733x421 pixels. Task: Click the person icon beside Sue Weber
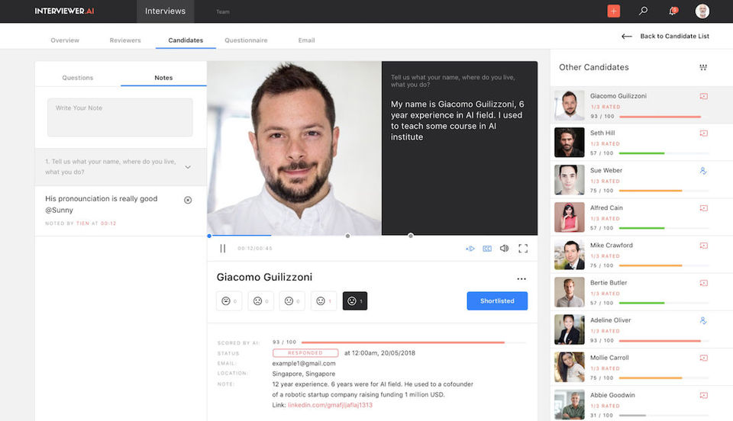[703, 171]
